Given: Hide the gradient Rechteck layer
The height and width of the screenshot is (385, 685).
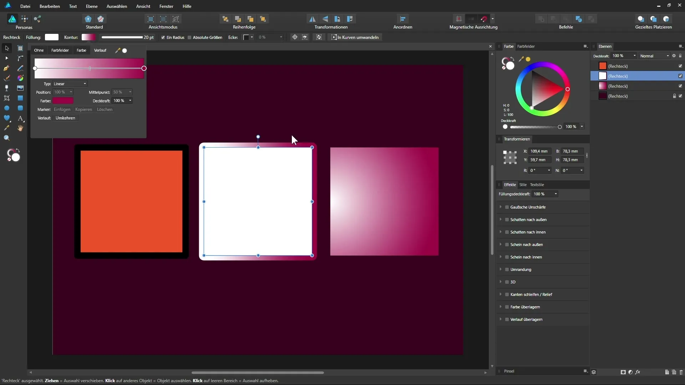Looking at the screenshot, I should [680, 86].
